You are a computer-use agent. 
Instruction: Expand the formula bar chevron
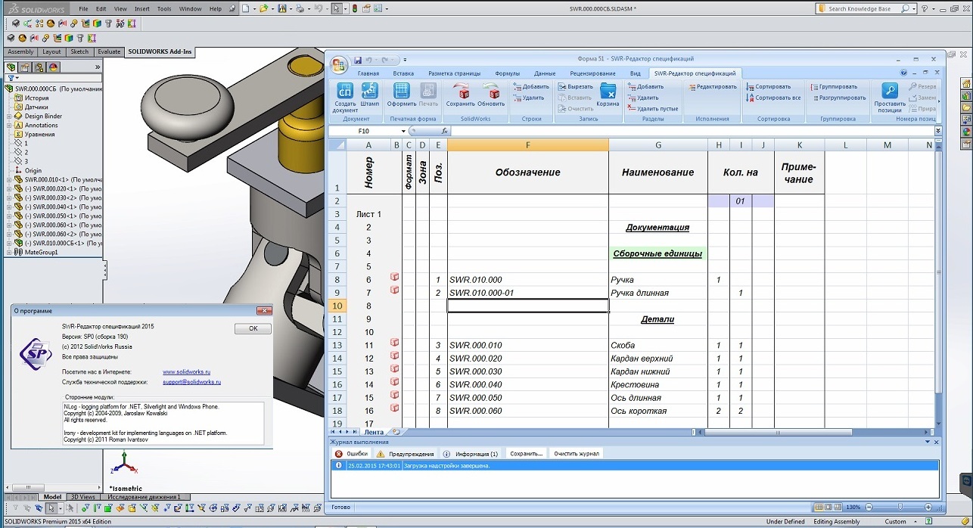point(938,131)
